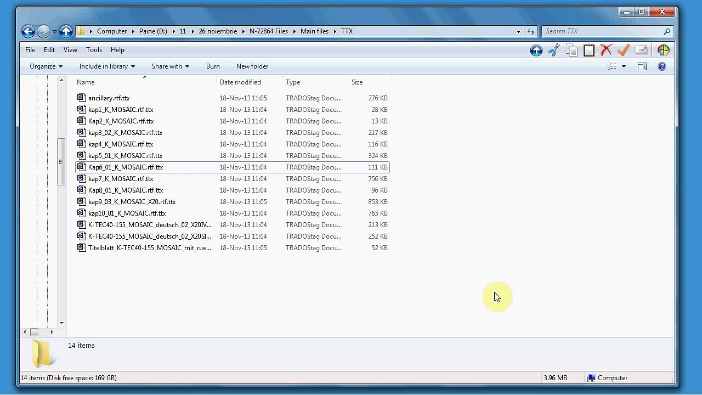The height and width of the screenshot is (395, 702).
Task: Click the colorful Windows shell icon
Action: pos(663,50)
